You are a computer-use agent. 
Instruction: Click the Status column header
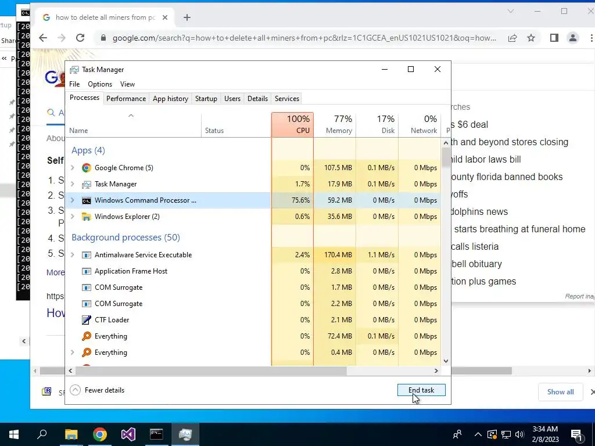[236, 125]
